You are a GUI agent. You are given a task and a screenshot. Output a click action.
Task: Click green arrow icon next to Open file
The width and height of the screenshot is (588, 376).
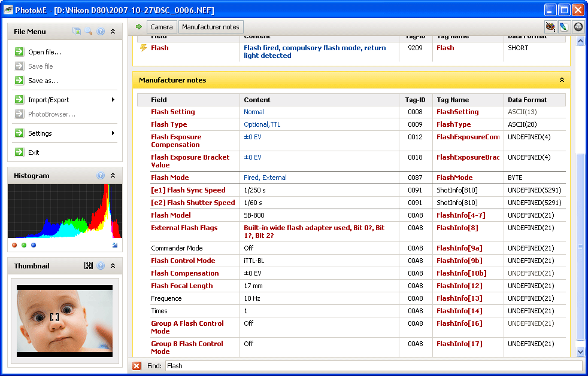pyautogui.click(x=20, y=51)
